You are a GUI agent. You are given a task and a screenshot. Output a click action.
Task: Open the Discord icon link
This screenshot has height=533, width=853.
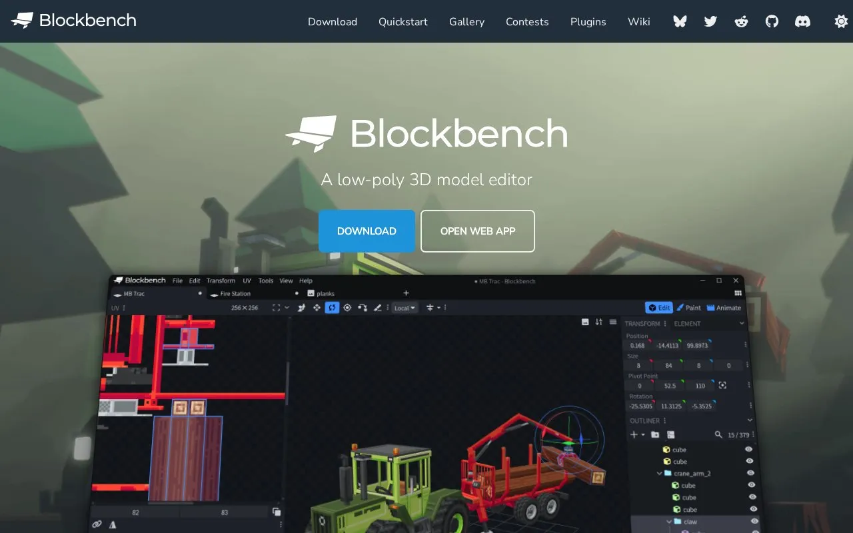(803, 21)
